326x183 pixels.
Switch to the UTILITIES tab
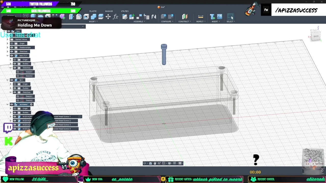coord(125,11)
